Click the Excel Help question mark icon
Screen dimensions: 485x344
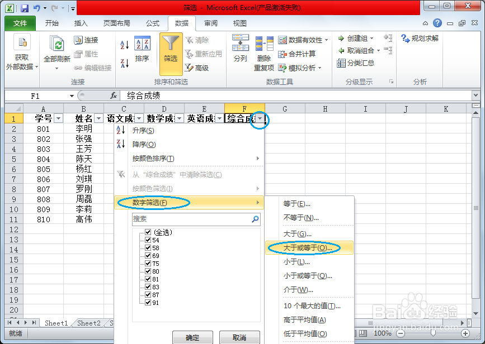(437, 23)
